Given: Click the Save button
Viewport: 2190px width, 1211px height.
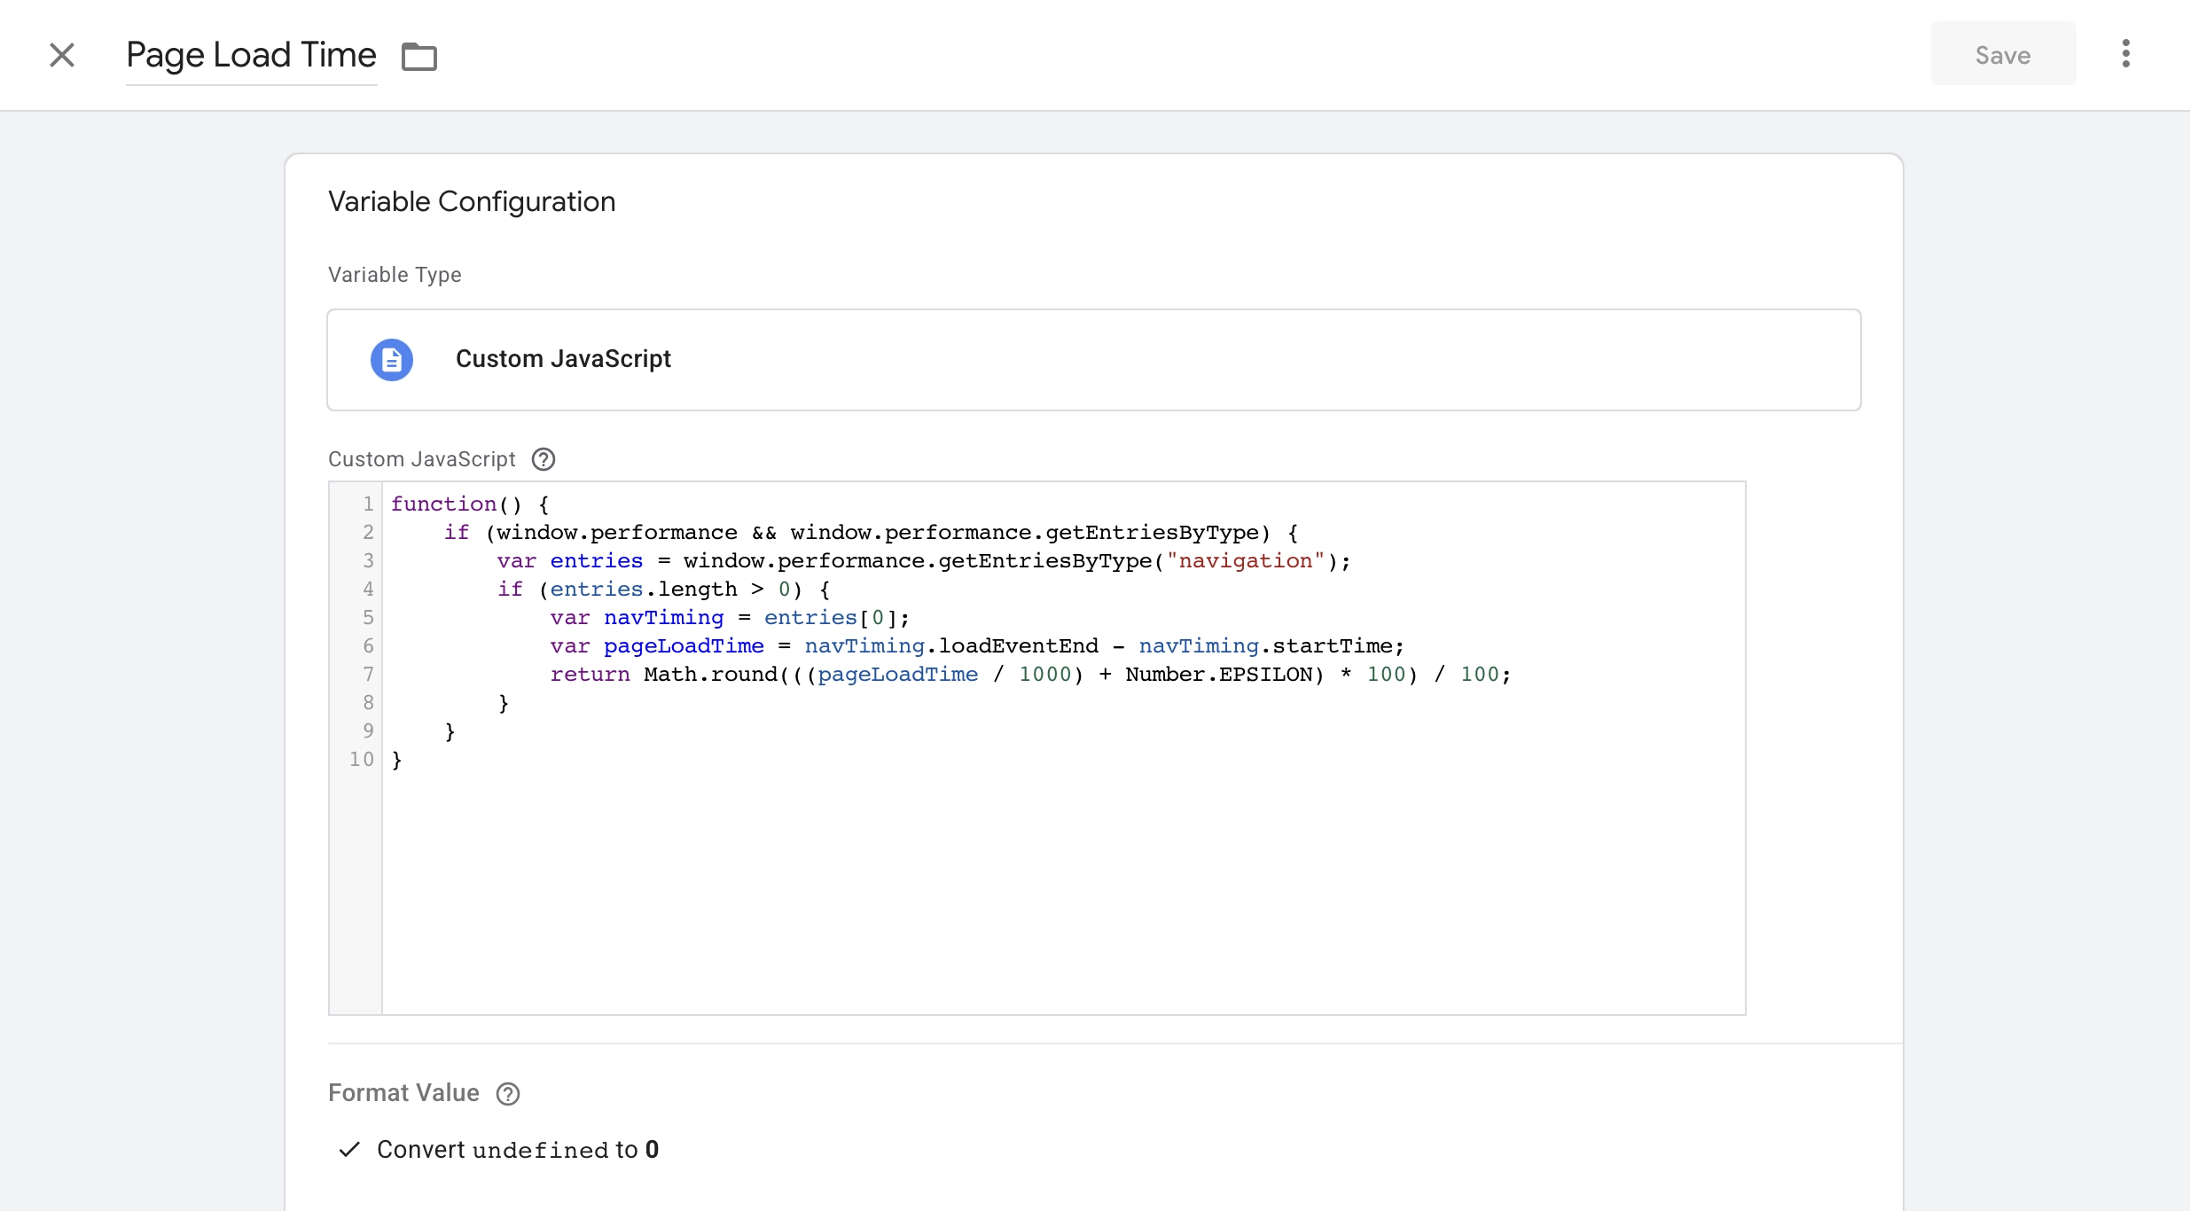Looking at the screenshot, I should coord(2003,55).
